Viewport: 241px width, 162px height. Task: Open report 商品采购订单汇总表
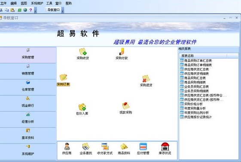tap(196, 61)
